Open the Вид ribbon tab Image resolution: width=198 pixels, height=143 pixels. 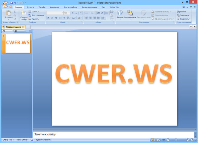click(x=103, y=7)
